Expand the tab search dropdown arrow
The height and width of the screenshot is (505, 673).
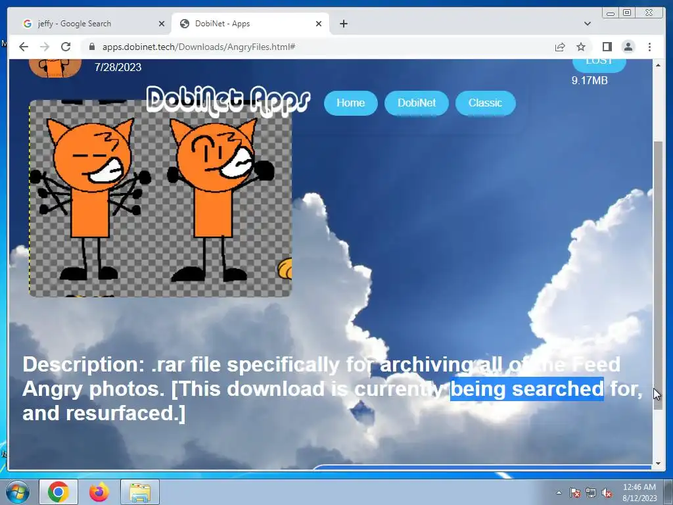(x=587, y=24)
